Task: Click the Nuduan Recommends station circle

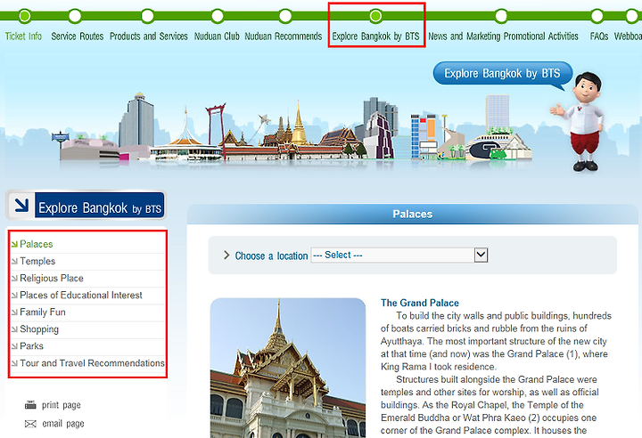Action: [285, 16]
